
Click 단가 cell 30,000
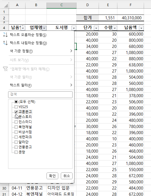coord(88,126)
